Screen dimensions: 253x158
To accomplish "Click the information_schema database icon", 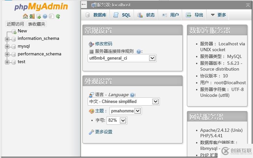I will [14, 39].
